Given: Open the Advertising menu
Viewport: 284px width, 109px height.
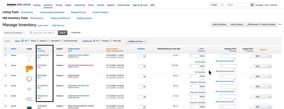Looking at the screenshot, I should click(x=80, y=5).
